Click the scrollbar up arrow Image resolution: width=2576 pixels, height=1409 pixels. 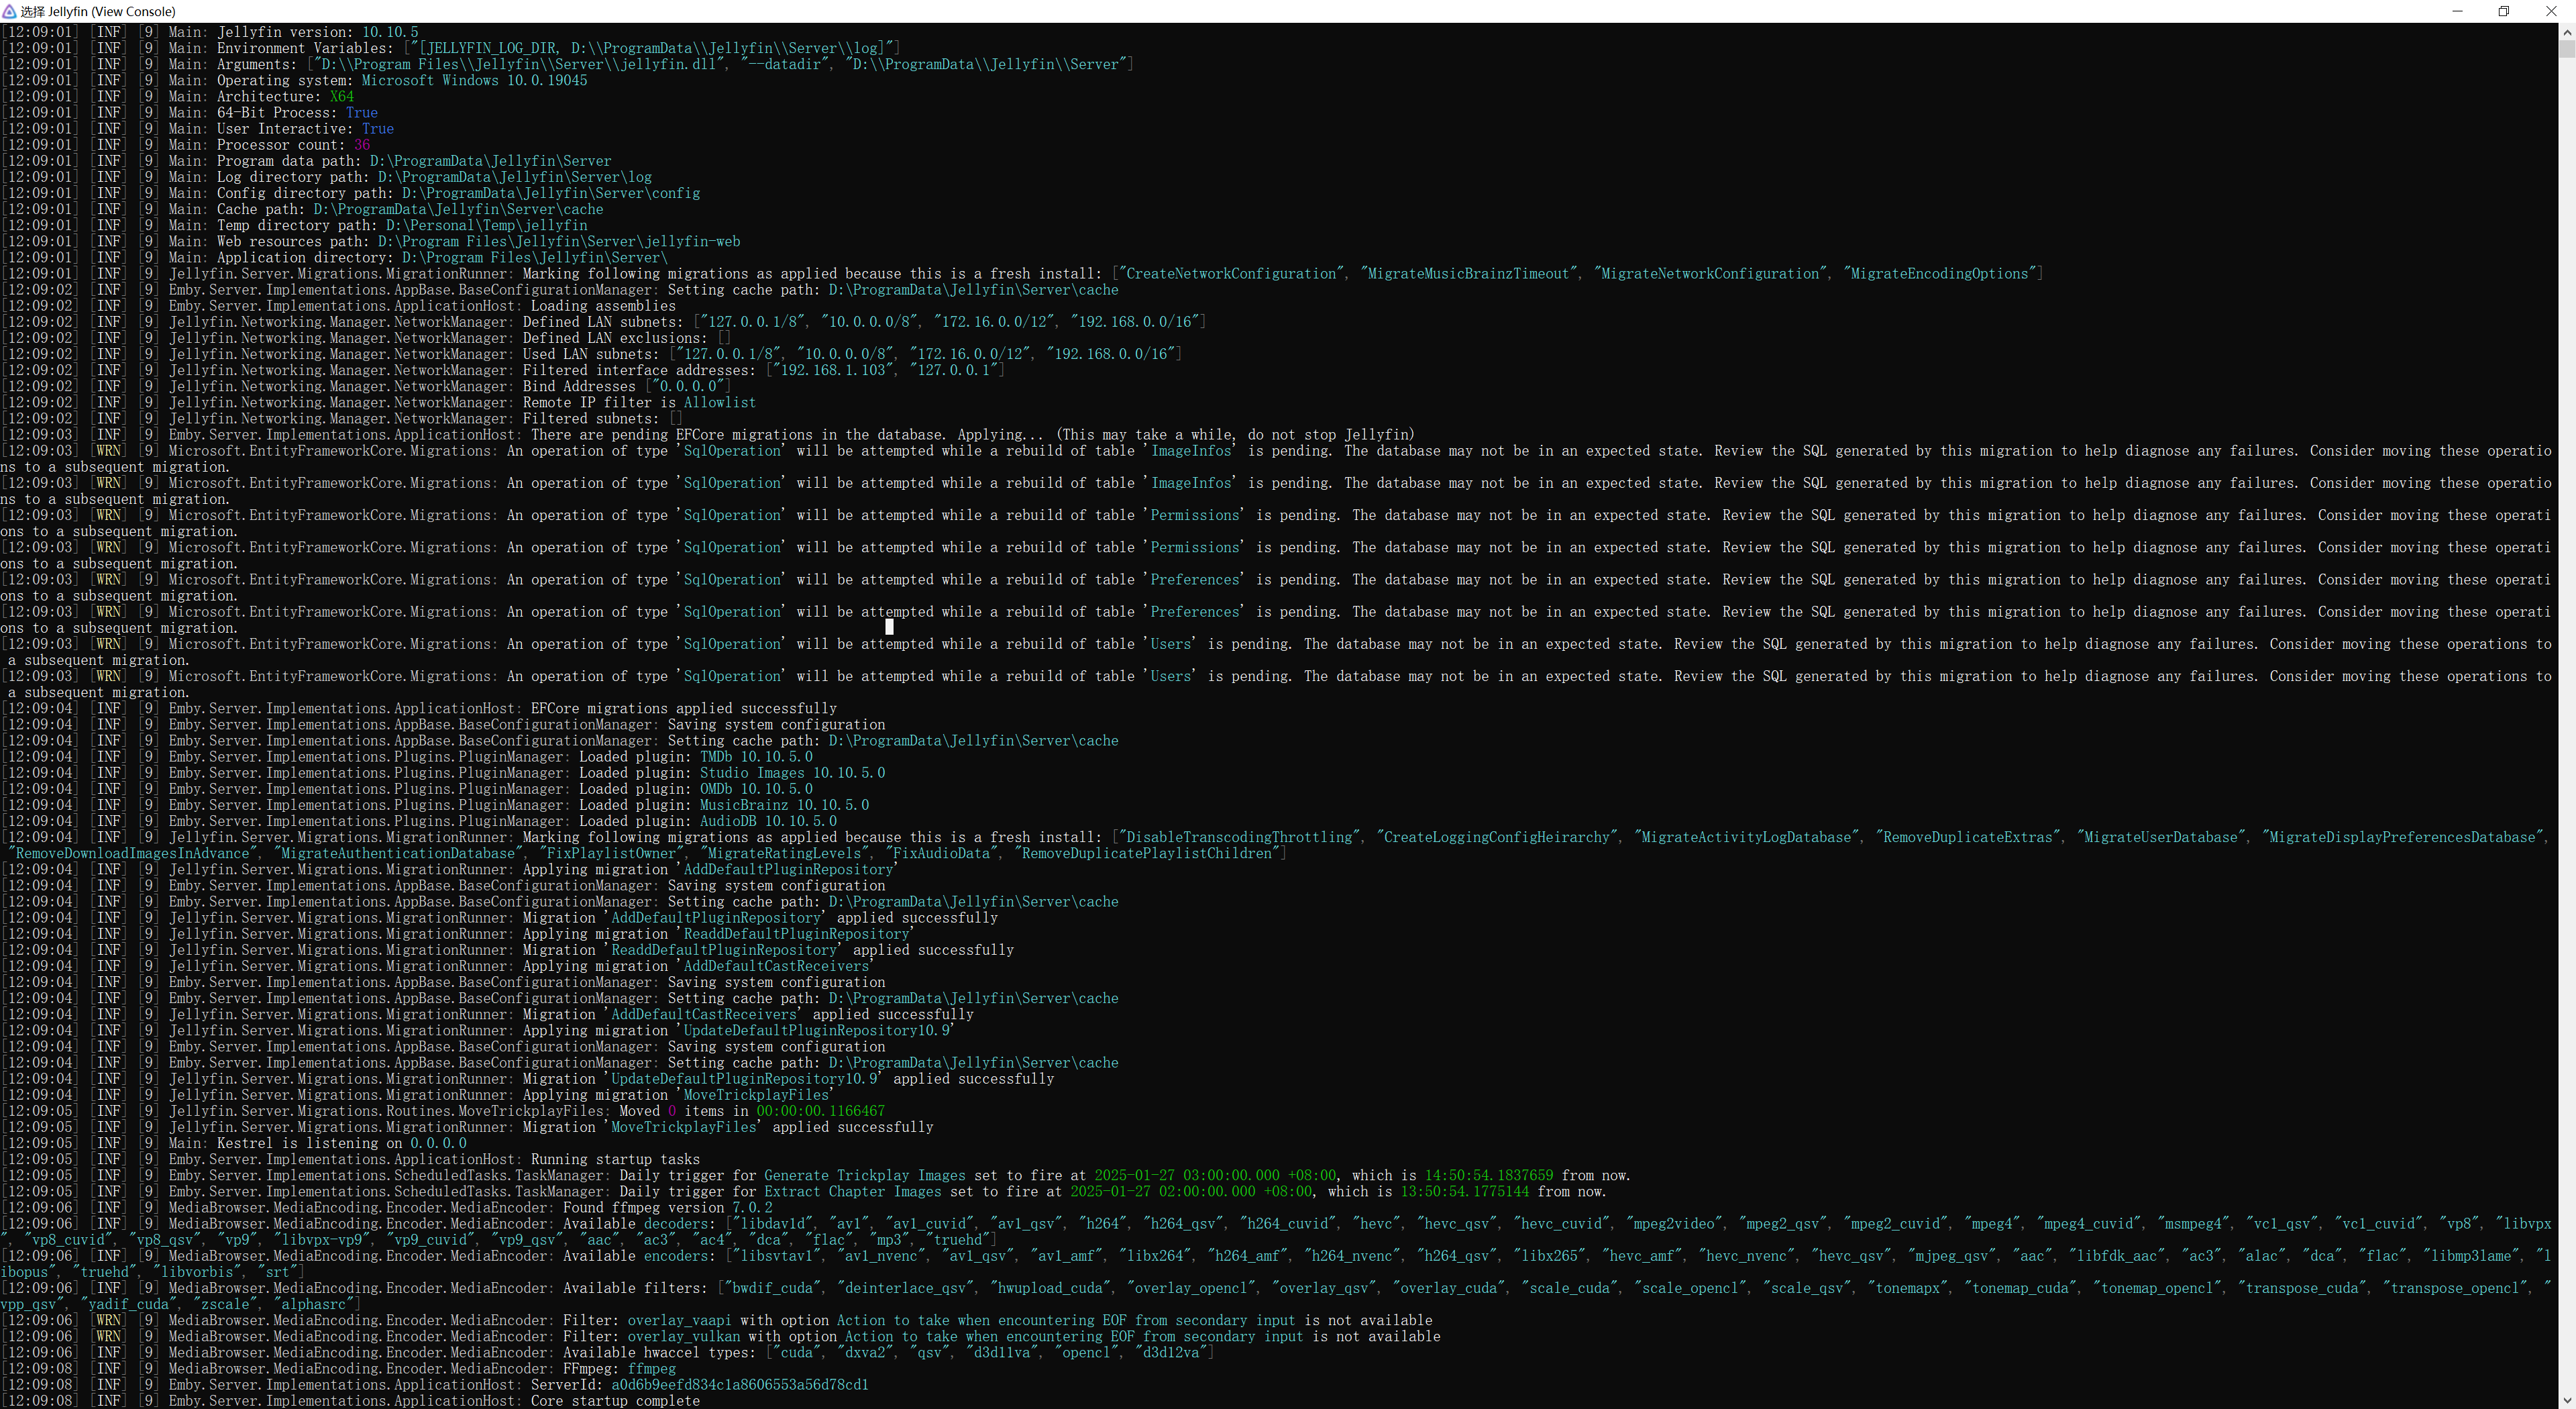click(2567, 32)
